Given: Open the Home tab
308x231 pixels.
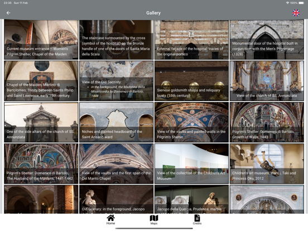Looking at the screenshot, I should 110,220.
